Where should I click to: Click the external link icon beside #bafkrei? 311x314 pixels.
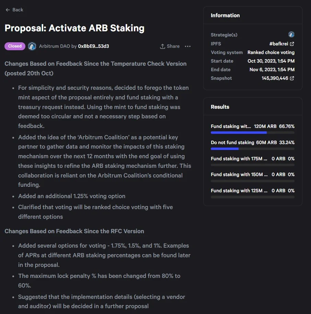(x=292, y=44)
